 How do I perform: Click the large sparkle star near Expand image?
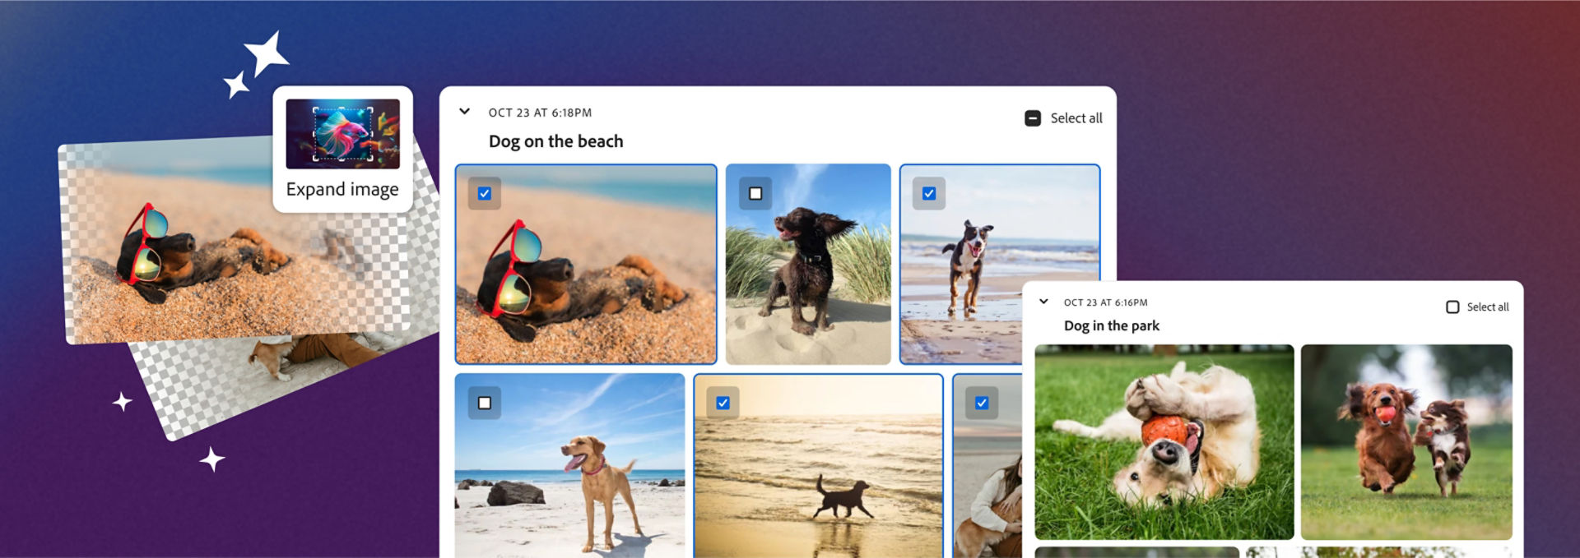coord(267,53)
